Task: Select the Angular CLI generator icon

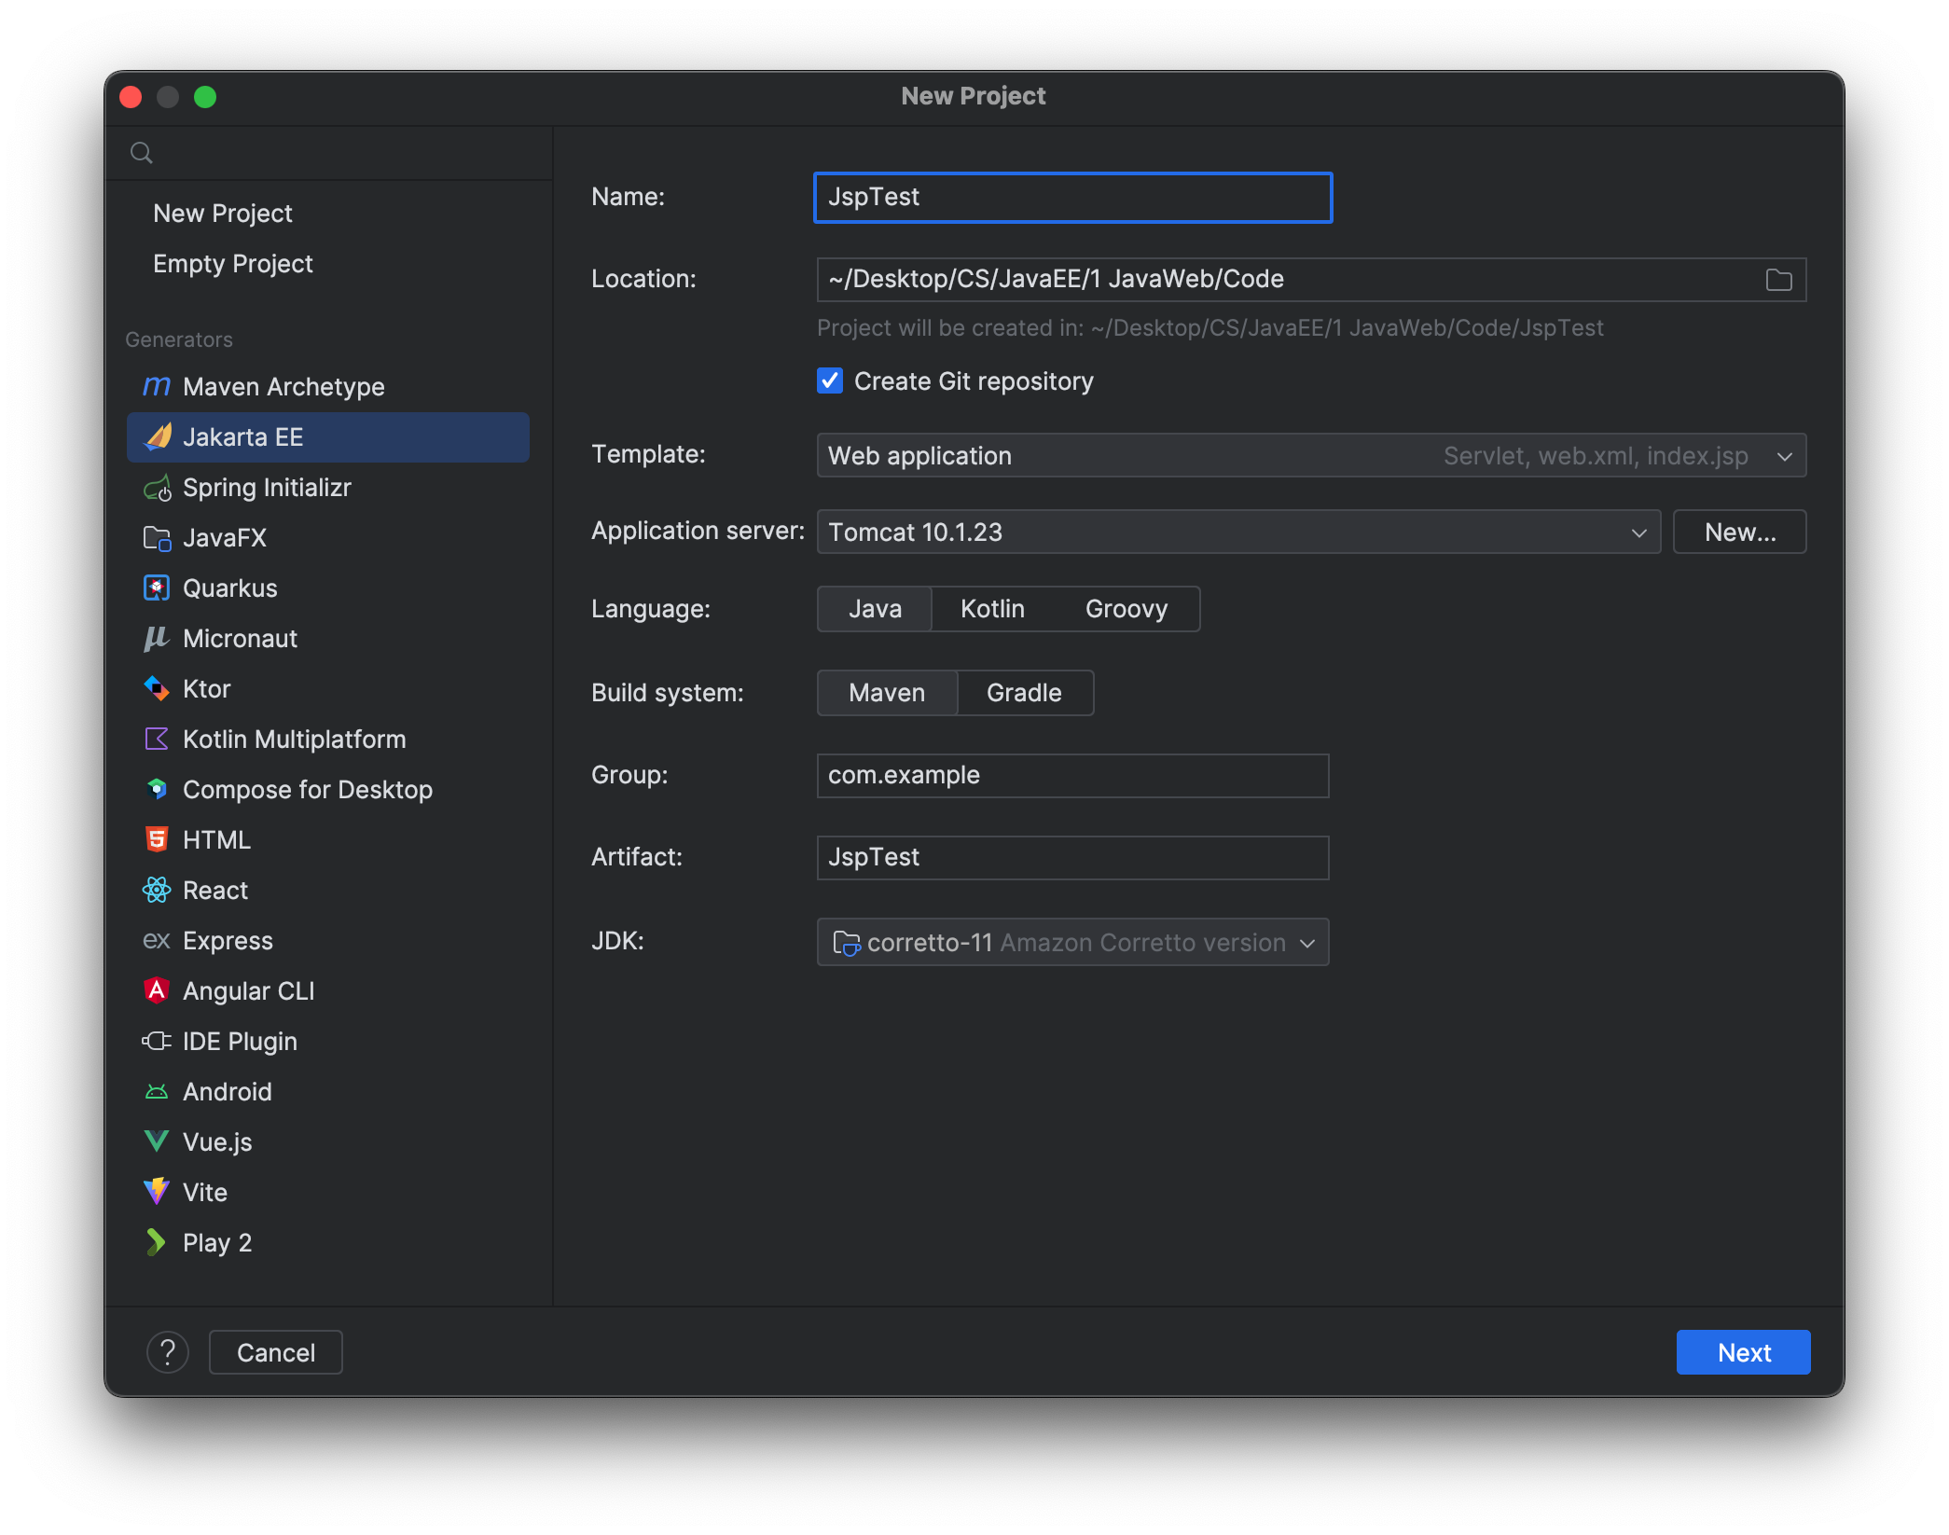Action: click(x=157, y=990)
